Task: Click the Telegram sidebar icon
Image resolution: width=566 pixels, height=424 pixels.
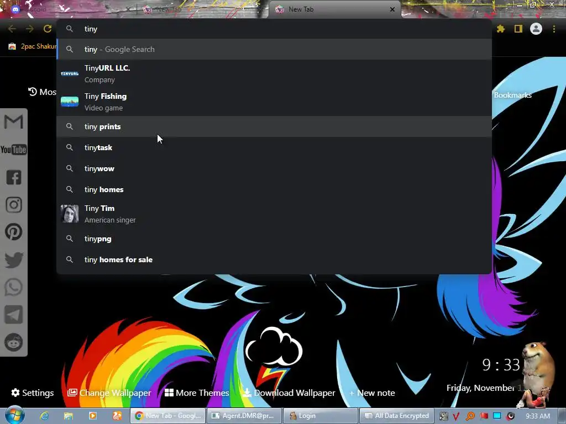Action: pos(14,315)
